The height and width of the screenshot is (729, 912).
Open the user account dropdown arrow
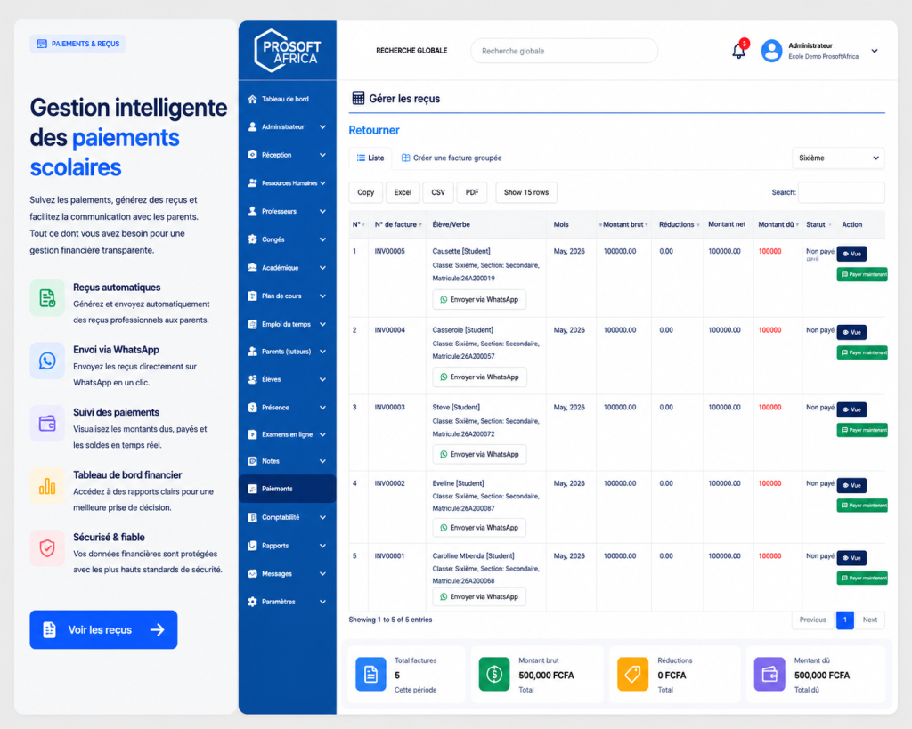click(875, 51)
